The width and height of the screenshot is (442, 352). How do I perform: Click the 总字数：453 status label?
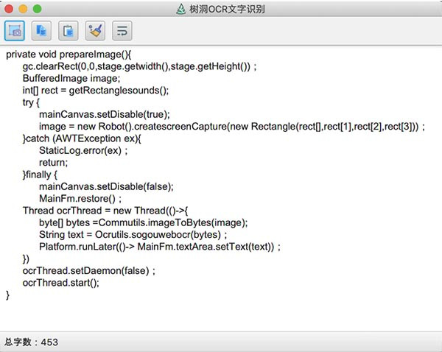click(32, 342)
